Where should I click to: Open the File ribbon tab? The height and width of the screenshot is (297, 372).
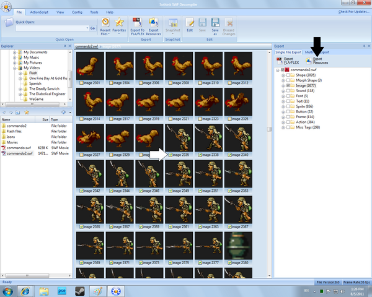point(19,12)
